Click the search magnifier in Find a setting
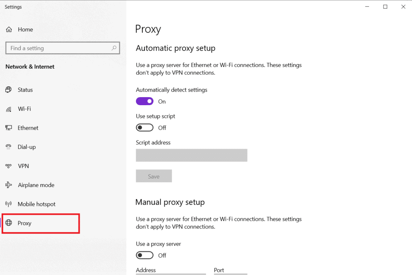This screenshot has width=412, height=275. [x=115, y=48]
